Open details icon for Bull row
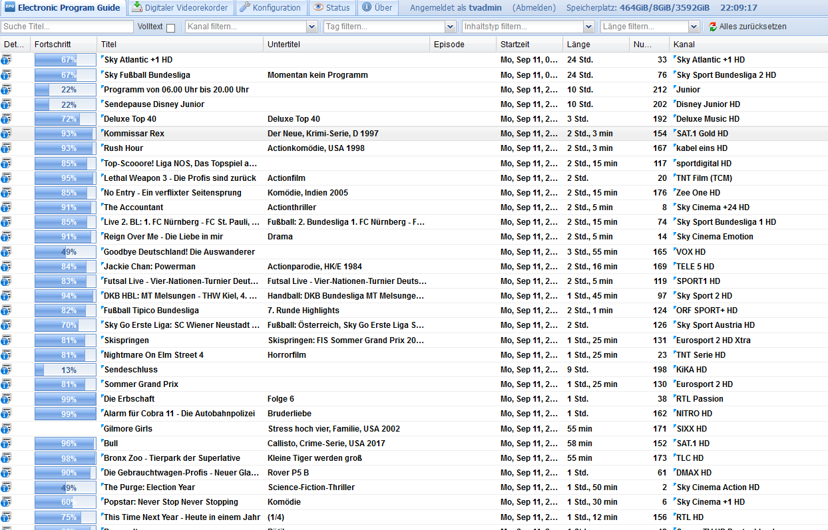This screenshot has height=530, width=828. (x=7, y=443)
